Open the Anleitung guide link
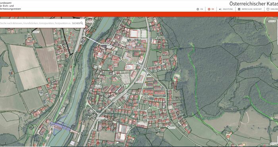278x147 pixels. point(226,9)
